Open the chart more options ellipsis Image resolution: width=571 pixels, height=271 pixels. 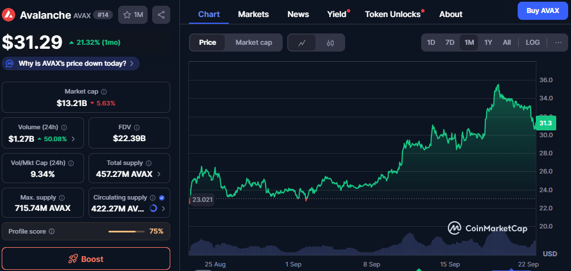click(x=559, y=43)
